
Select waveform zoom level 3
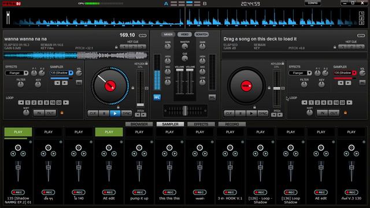click(361, 23)
